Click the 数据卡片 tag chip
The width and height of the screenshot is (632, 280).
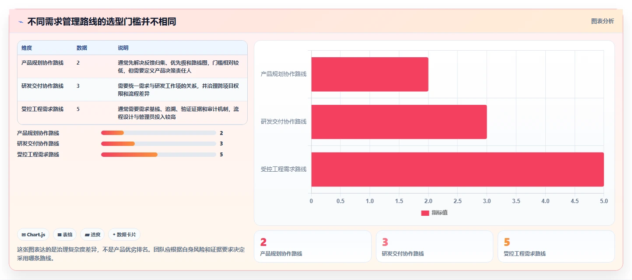124,235
